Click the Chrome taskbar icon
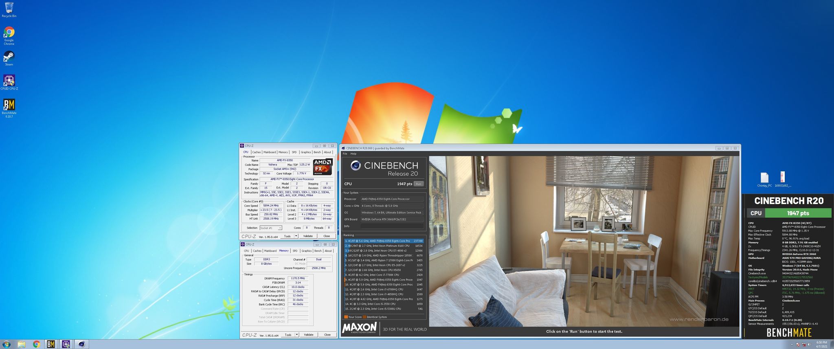This screenshot has height=349, width=834. [36, 344]
